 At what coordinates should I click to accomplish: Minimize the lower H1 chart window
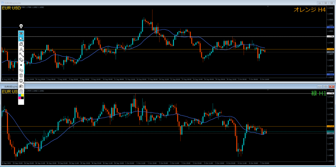pos(319,86)
